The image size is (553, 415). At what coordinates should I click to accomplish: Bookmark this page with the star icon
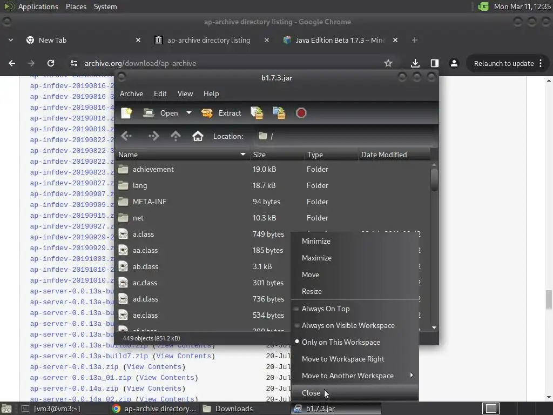click(x=388, y=63)
